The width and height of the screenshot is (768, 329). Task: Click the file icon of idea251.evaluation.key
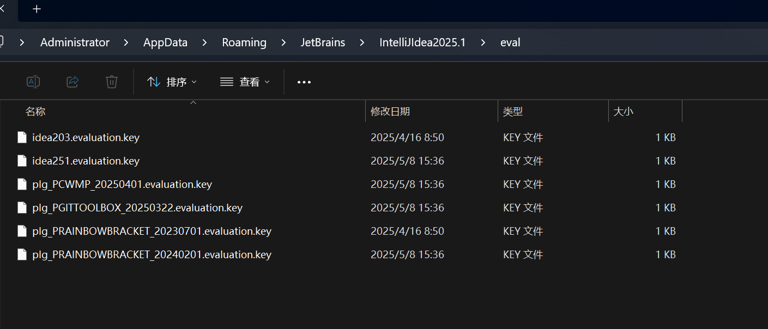click(22, 161)
